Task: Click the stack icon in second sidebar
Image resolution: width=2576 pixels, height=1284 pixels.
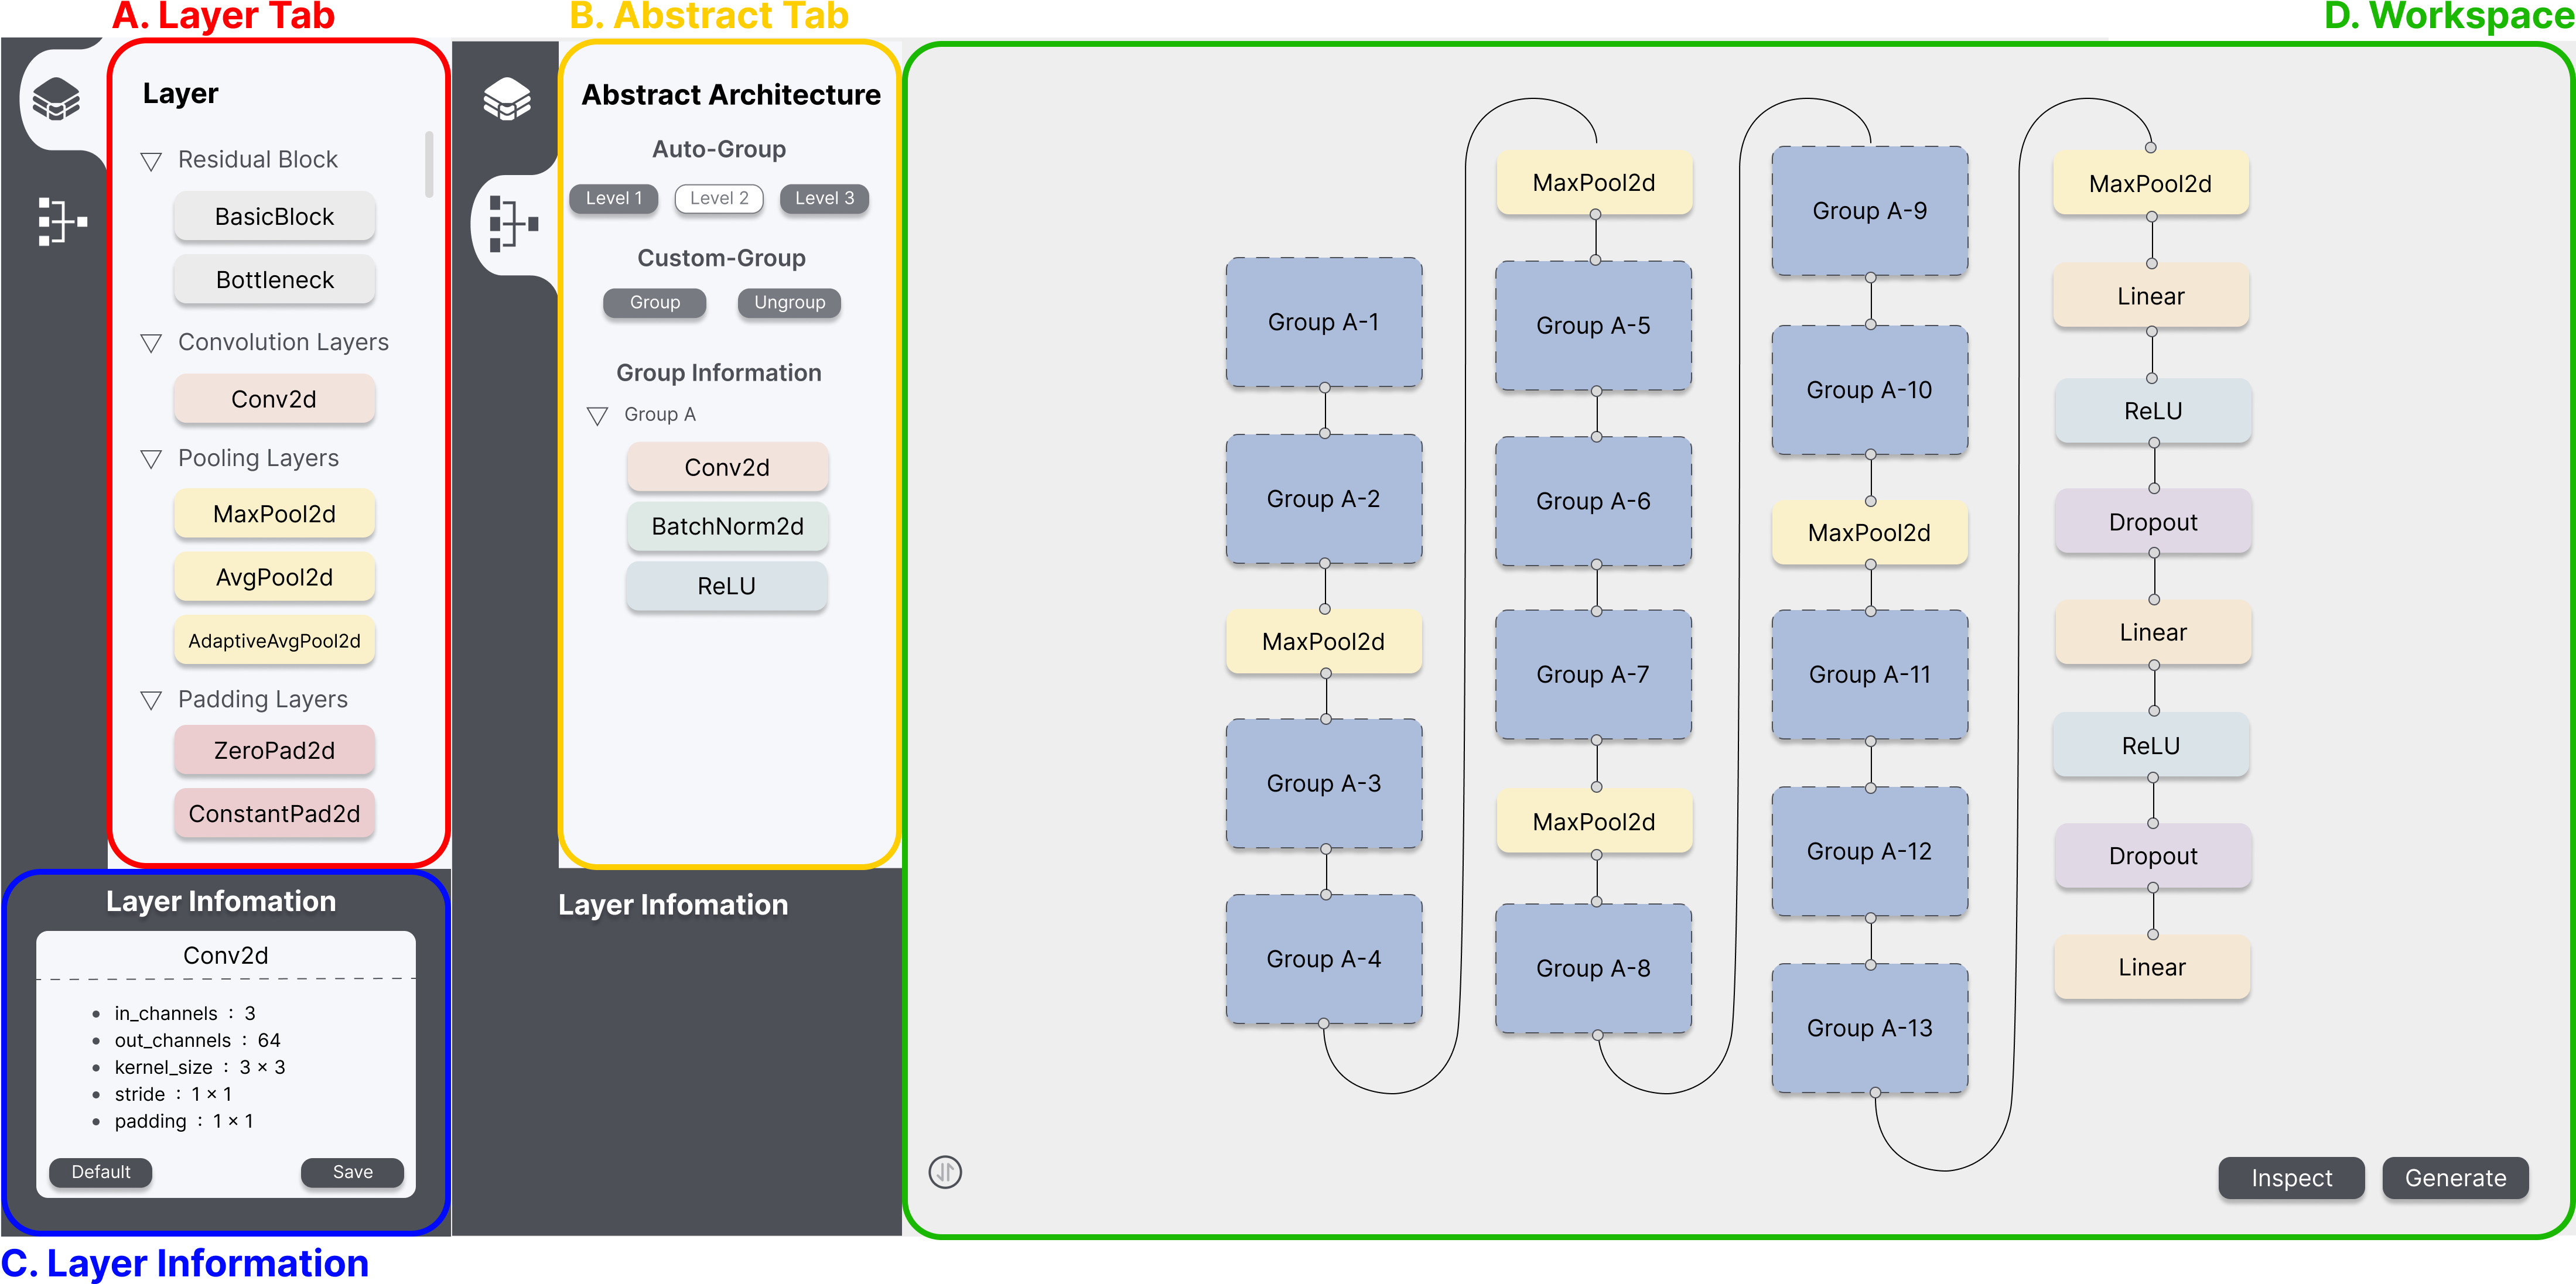Action: tap(507, 98)
